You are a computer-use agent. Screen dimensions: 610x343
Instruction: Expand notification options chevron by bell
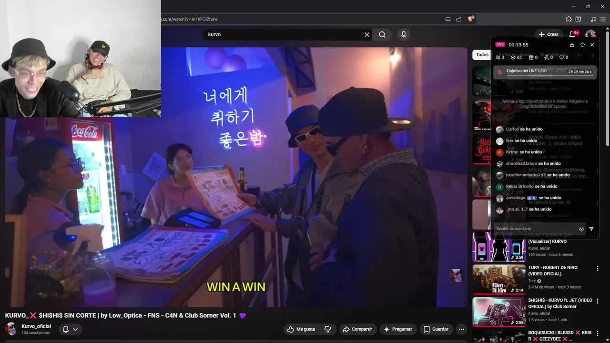(75, 329)
